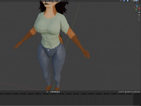Click the pan view hand icon

click(x=139, y=15)
